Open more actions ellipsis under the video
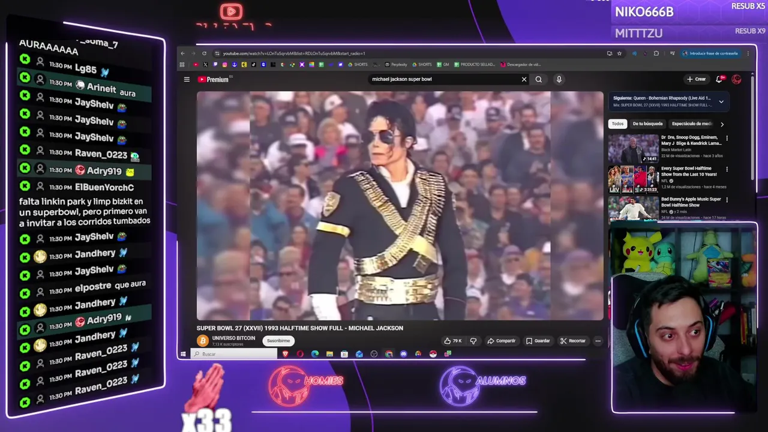Image resolution: width=768 pixels, height=432 pixels. tap(598, 341)
